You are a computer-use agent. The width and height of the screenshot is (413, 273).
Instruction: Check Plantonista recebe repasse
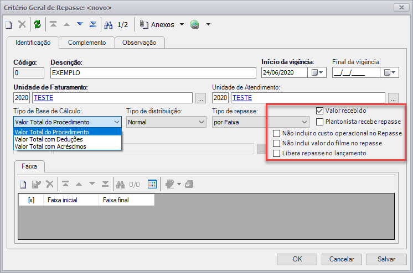(319, 122)
